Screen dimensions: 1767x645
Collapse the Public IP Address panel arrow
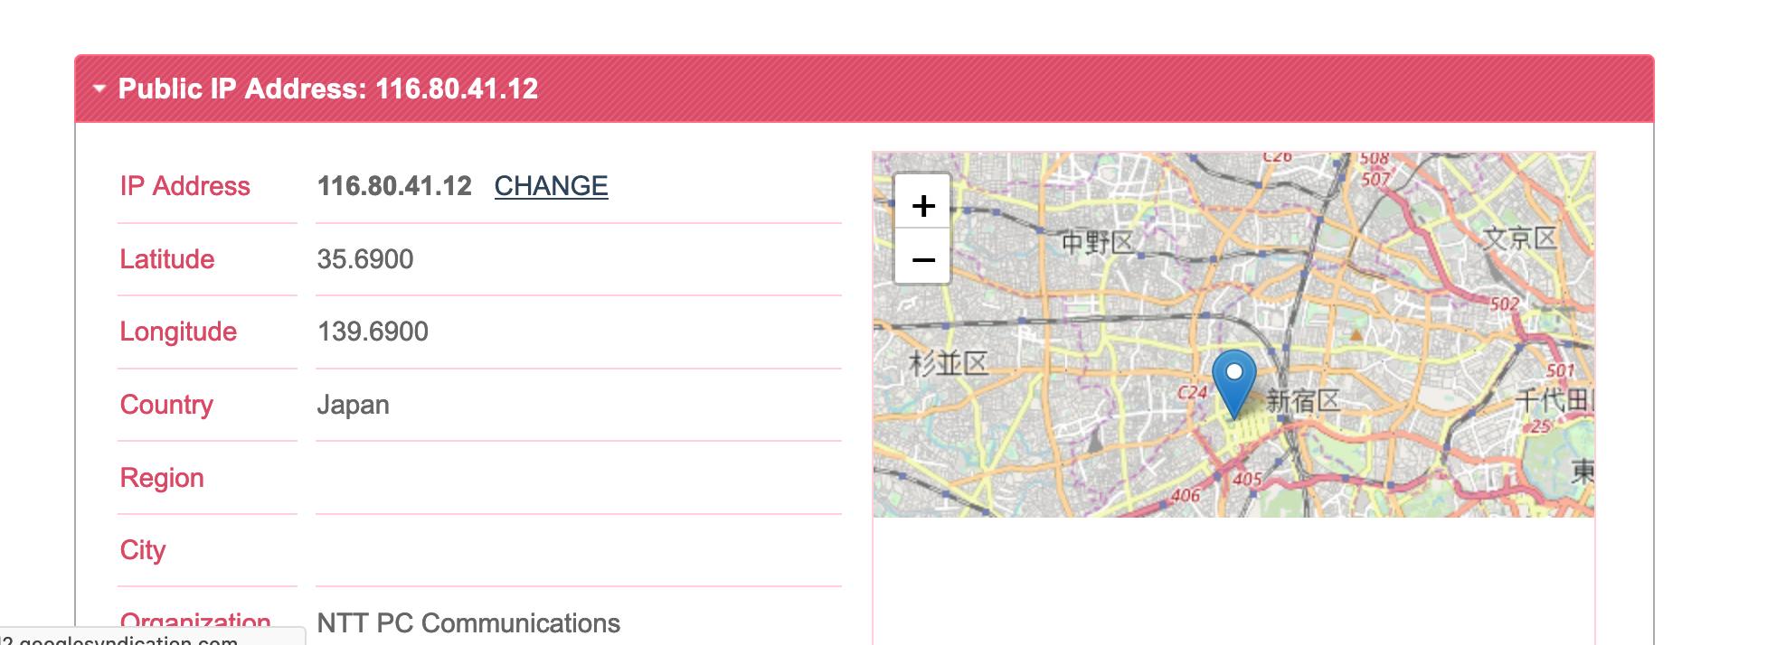(99, 89)
